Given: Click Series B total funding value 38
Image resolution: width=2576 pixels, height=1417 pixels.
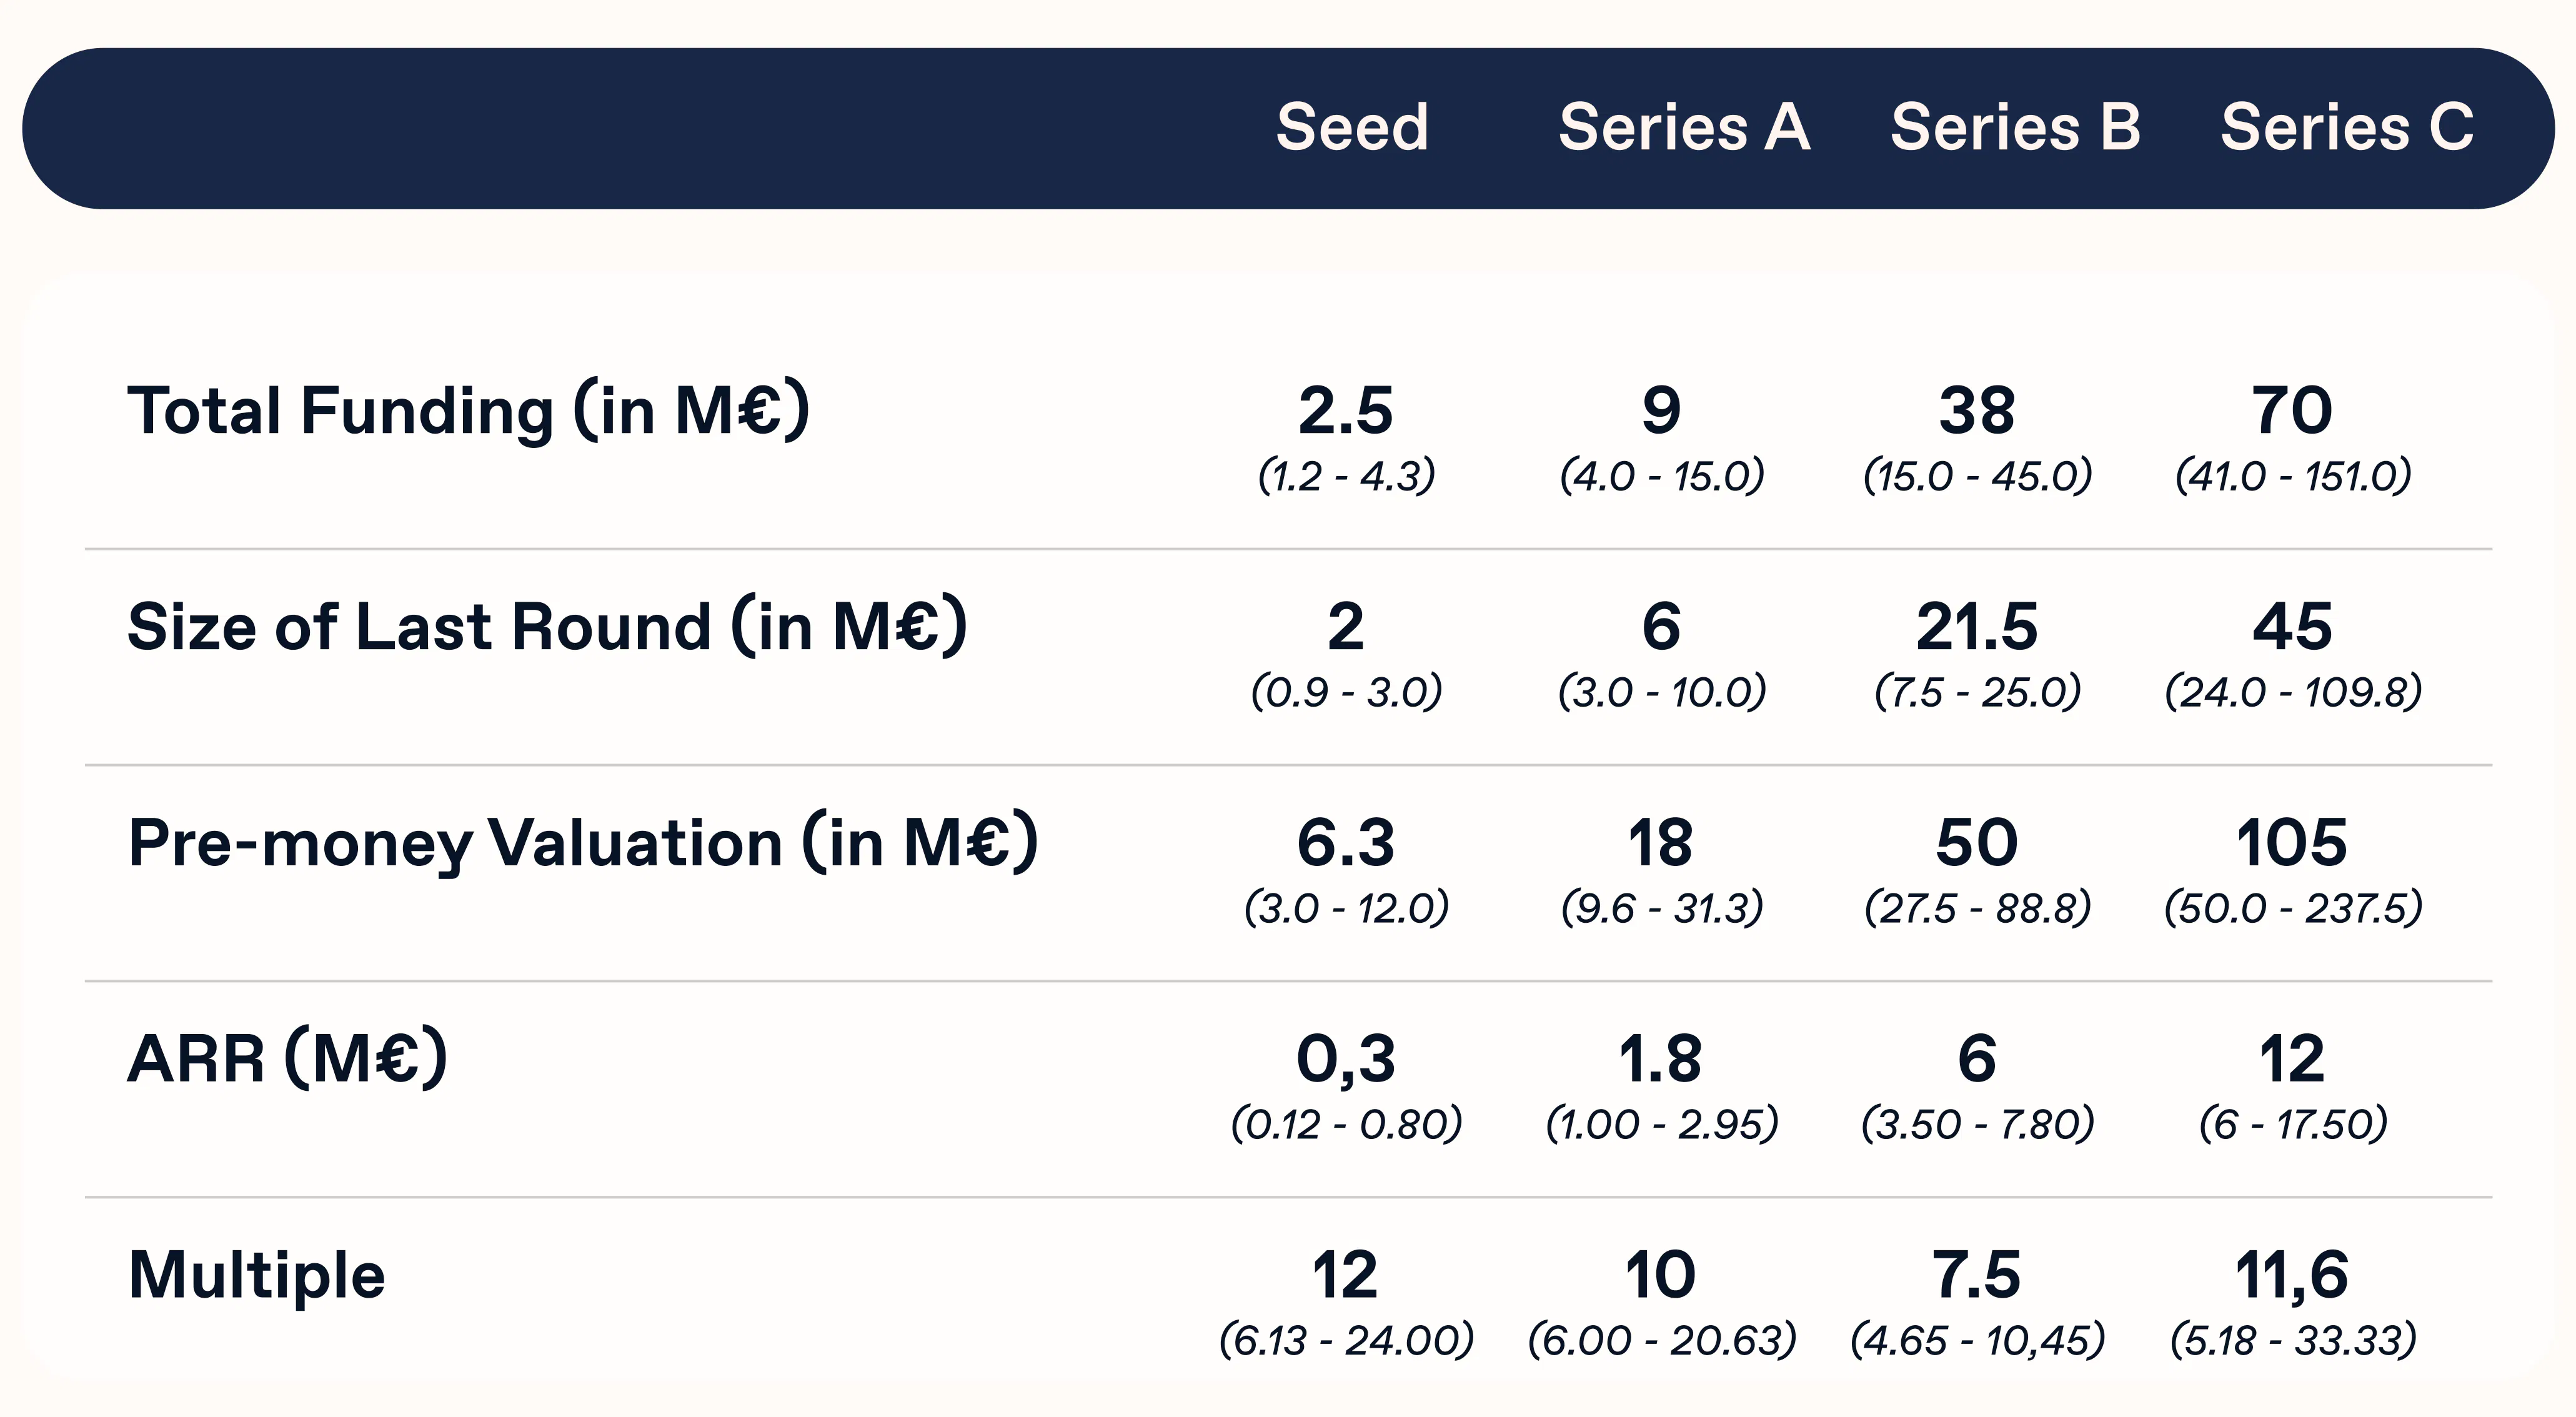Looking at the screenshot, I should click(x=1977, y=410).
